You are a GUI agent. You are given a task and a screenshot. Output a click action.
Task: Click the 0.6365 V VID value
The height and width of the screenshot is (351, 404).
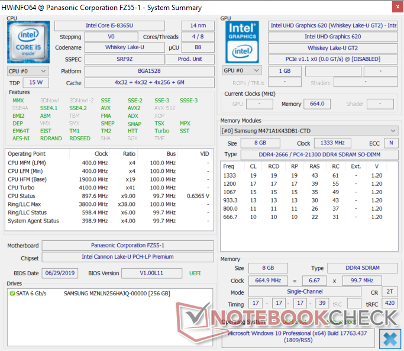(198, 196)
